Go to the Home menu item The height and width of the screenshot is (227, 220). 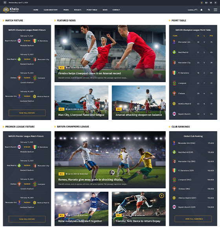36,10
